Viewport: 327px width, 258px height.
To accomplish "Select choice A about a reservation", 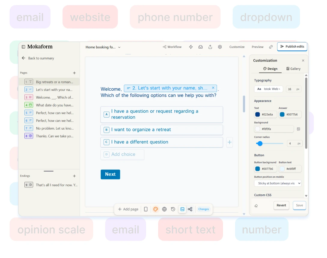I will (162, 114).
